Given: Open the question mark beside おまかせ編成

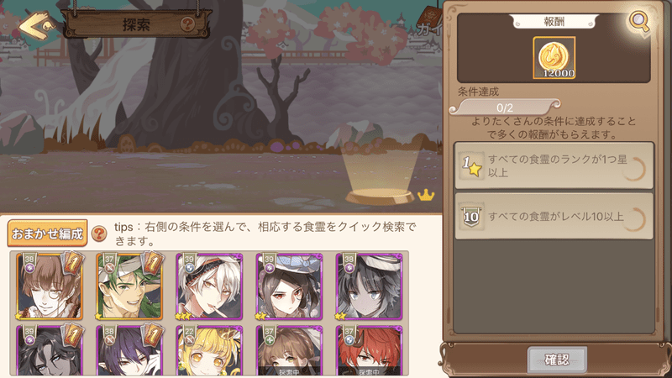Looking at the screenshot, I should tap(99, 234).
